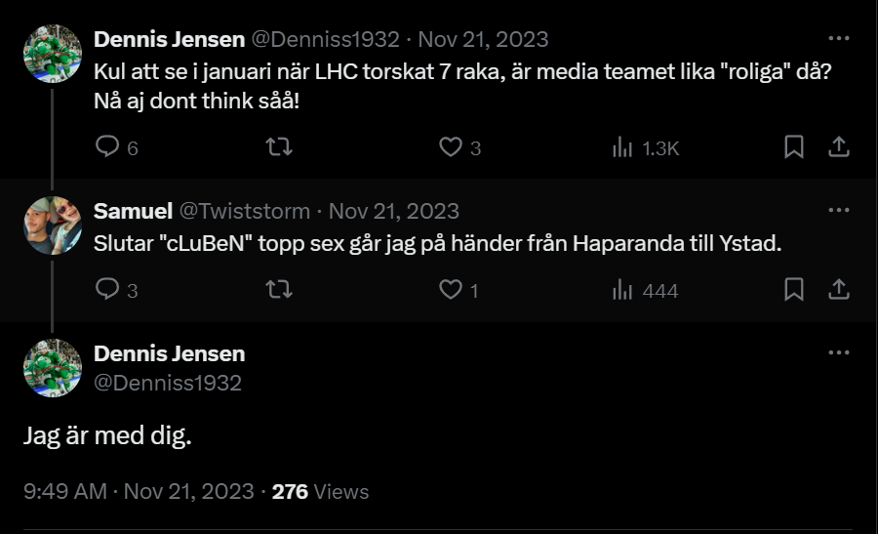Like Dennis Jensen's LHC tweet
This screenshot has height=534, width=878.
pyautogui.click(x=450, y=147)
